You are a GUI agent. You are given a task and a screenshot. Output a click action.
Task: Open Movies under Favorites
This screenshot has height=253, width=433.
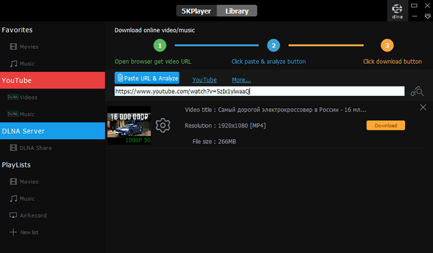[x=28, y=46]
